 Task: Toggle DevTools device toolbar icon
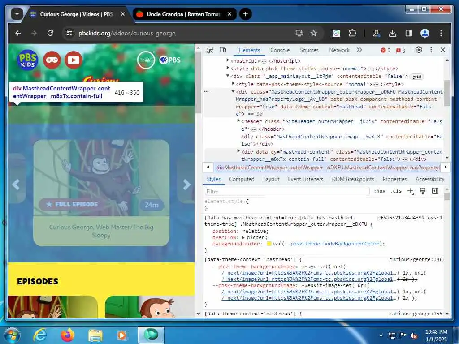click(222, 50)
